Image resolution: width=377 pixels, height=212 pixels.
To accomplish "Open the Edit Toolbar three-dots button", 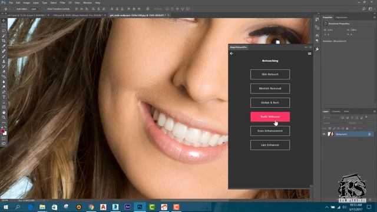I will (4, 122).
